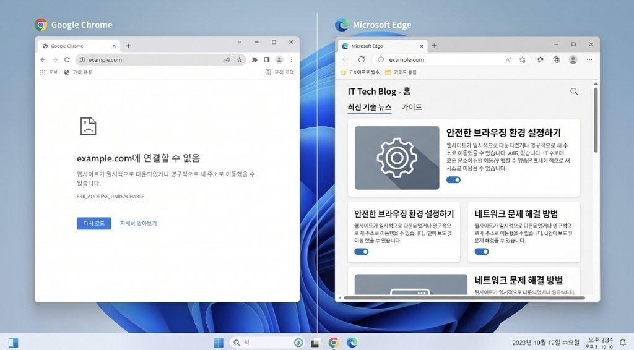Open the 네트워크 문제 해결 방법 small card title
The height and width of the screenshot is (350, 634).
pyautogui.click(x=516, y=214)
